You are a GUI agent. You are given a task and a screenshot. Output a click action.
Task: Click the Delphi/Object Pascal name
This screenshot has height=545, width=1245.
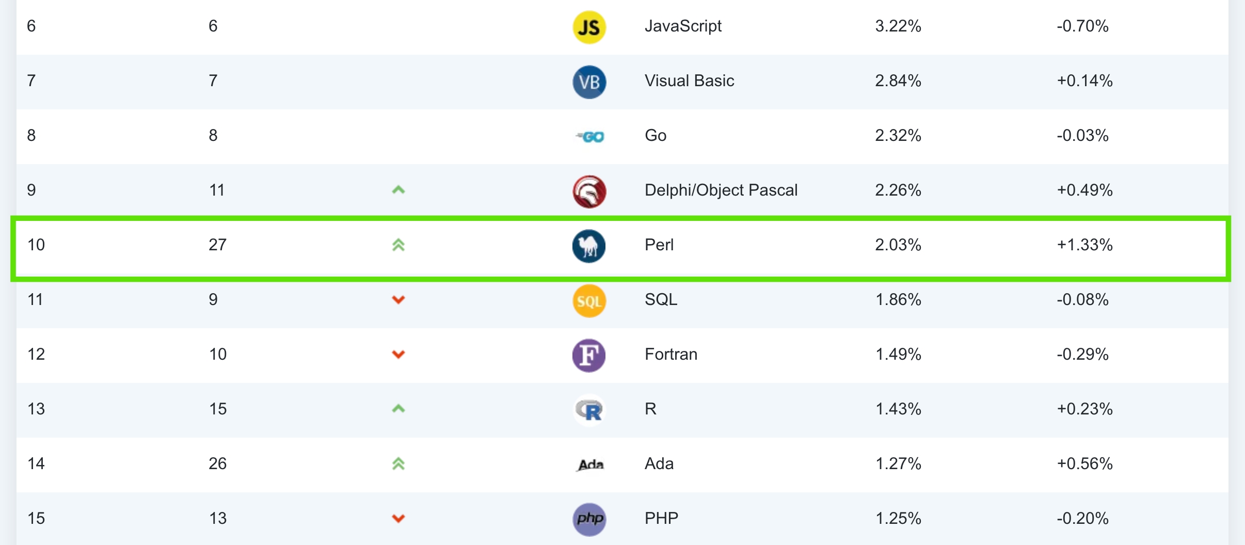click(721, 190)
